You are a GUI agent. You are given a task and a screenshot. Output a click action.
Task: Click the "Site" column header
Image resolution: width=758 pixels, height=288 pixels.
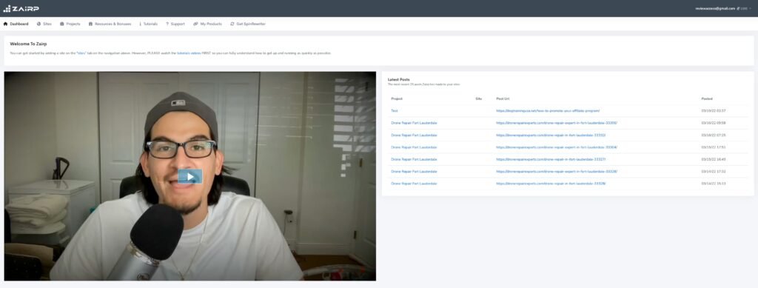pos(479,98)
